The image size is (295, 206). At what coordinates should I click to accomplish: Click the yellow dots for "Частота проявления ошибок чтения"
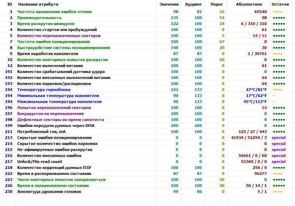tap(277, 12)
